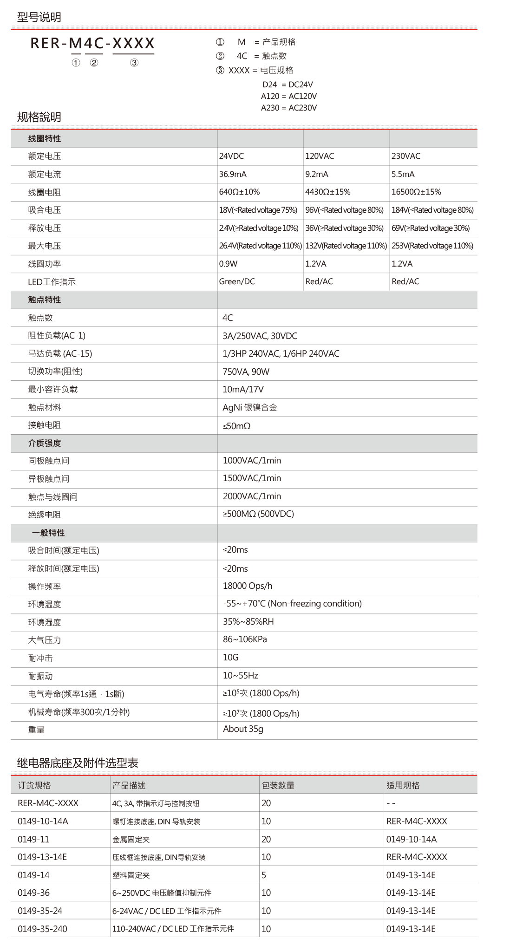The image size is (510, 952).
Task: Select the '1500VAC/1min' dielectric value
Action: pyautogui.click(x=252, y=478)
